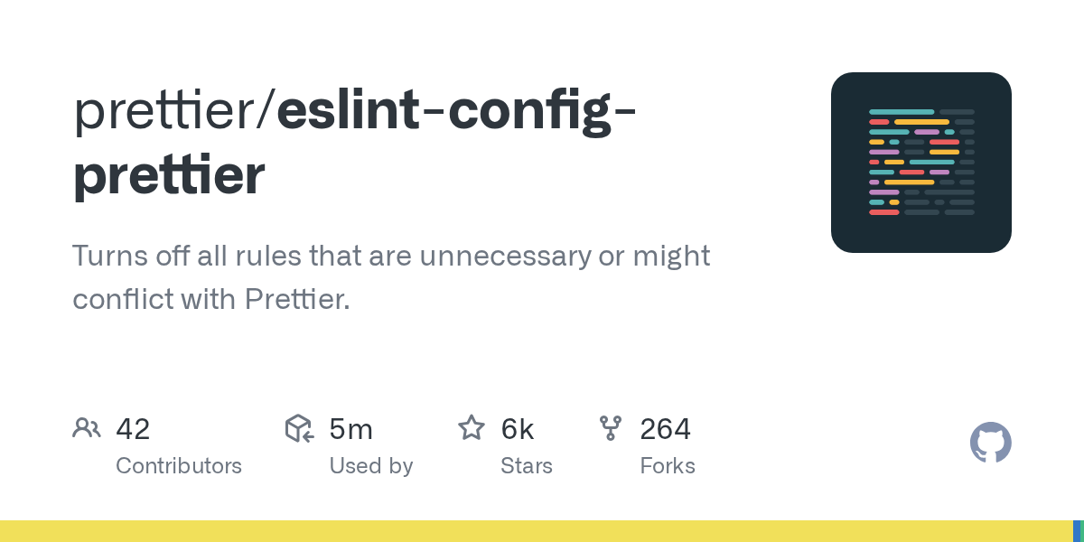Click the Stars star icon

point(472,428)
